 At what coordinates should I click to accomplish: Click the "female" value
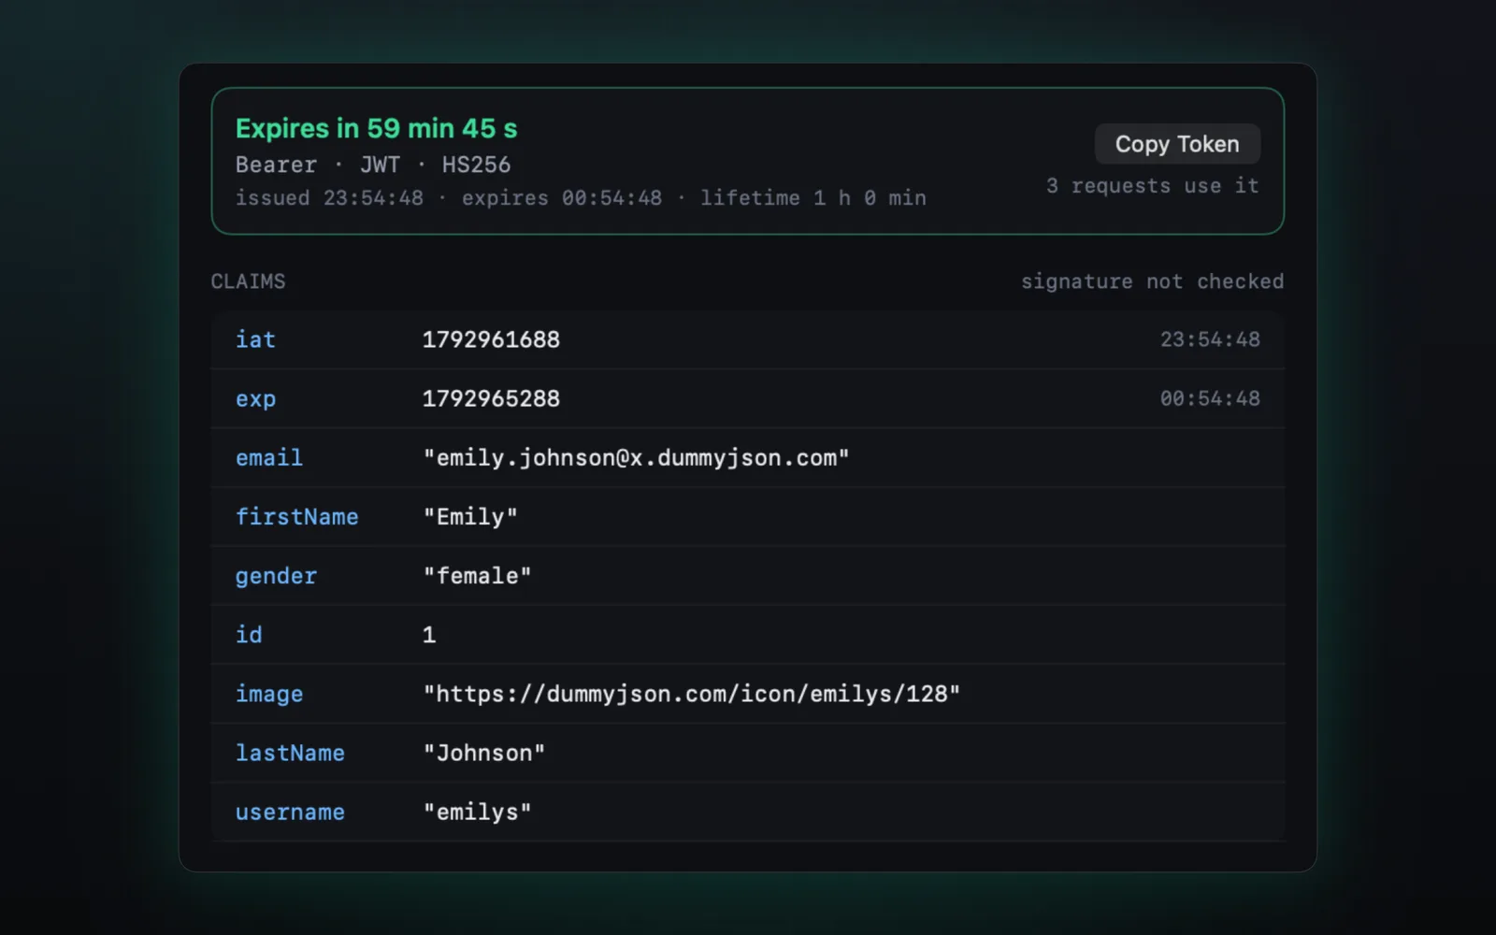tap(477, 575)
